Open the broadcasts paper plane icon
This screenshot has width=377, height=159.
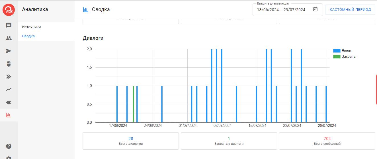tap(9, 51)
